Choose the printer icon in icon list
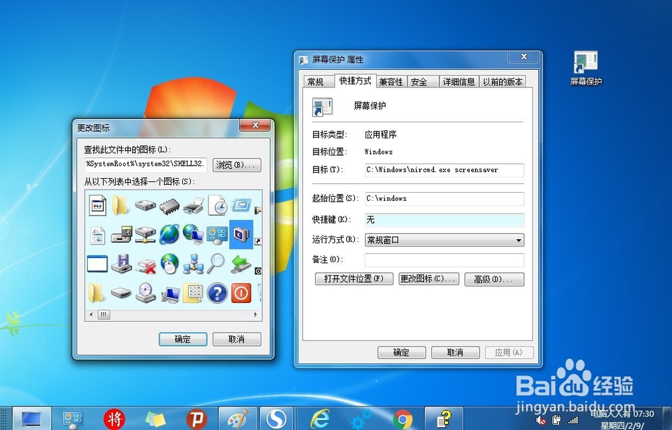 194,206
